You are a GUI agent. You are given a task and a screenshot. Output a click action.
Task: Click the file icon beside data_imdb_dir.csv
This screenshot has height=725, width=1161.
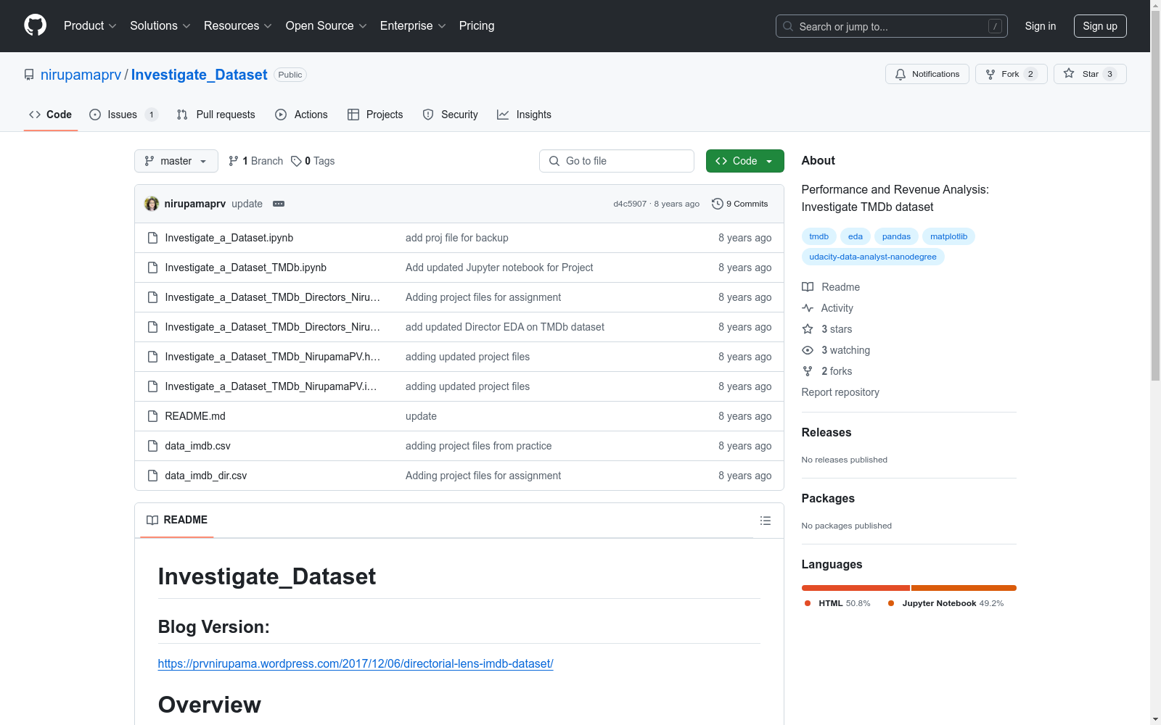(x=152, y=476)
